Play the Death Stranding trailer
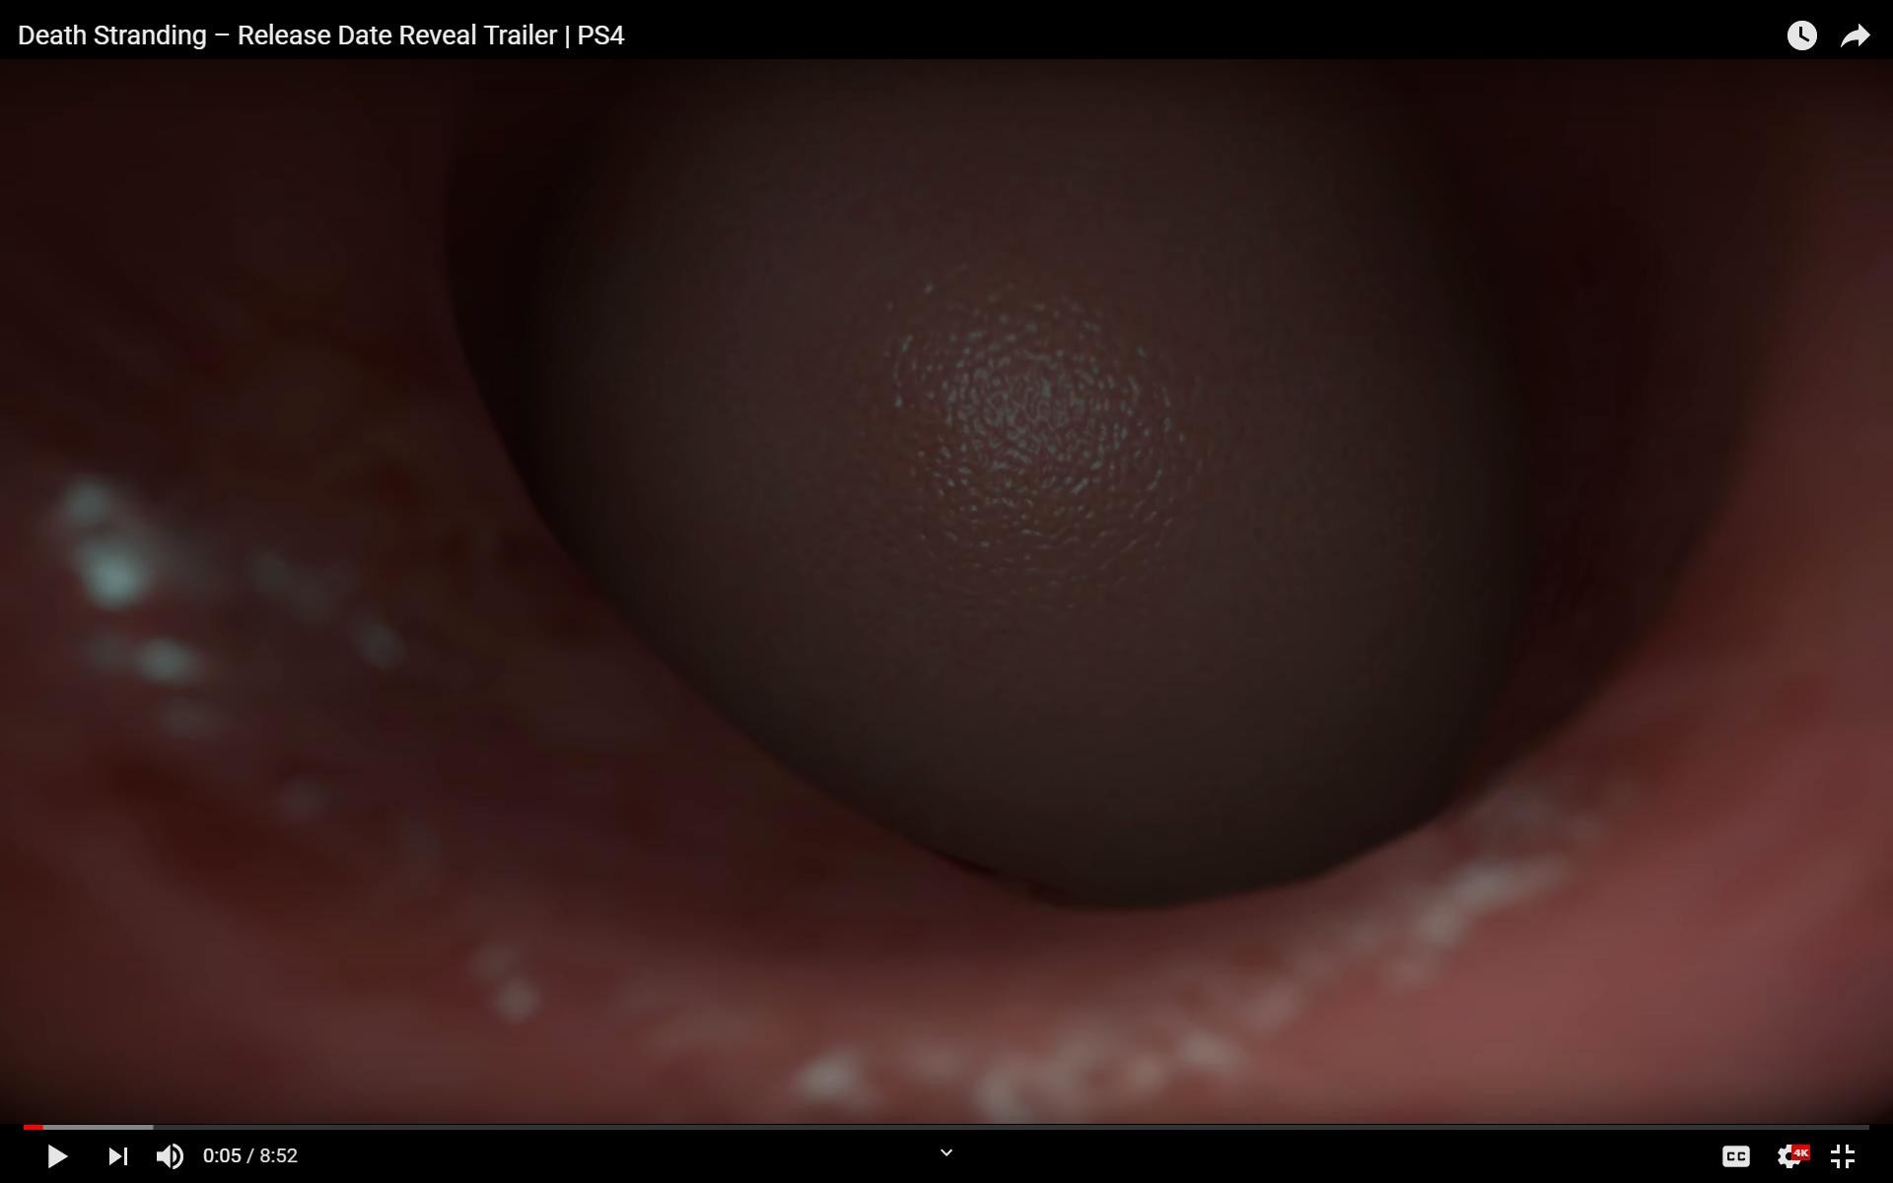 tap(57, 1155)
